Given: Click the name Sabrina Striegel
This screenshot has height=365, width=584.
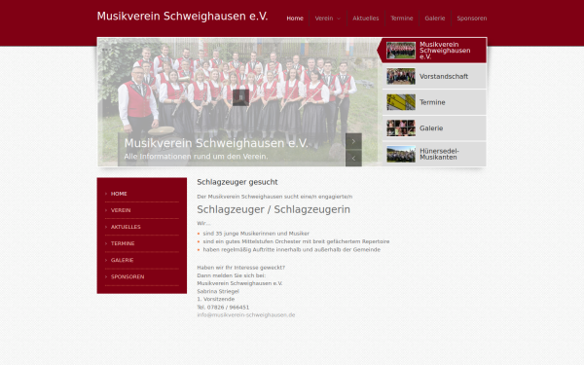Looking at the screenshot, I should [x=218, y=291].
